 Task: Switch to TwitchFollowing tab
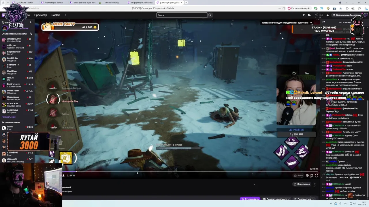point(111,3)
